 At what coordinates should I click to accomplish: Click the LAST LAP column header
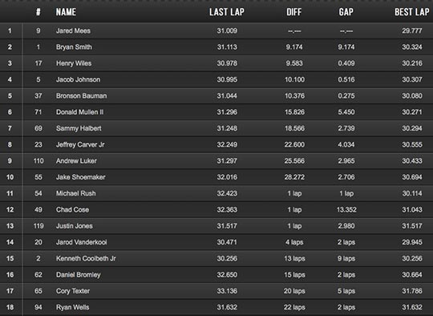tap(227, 12)
